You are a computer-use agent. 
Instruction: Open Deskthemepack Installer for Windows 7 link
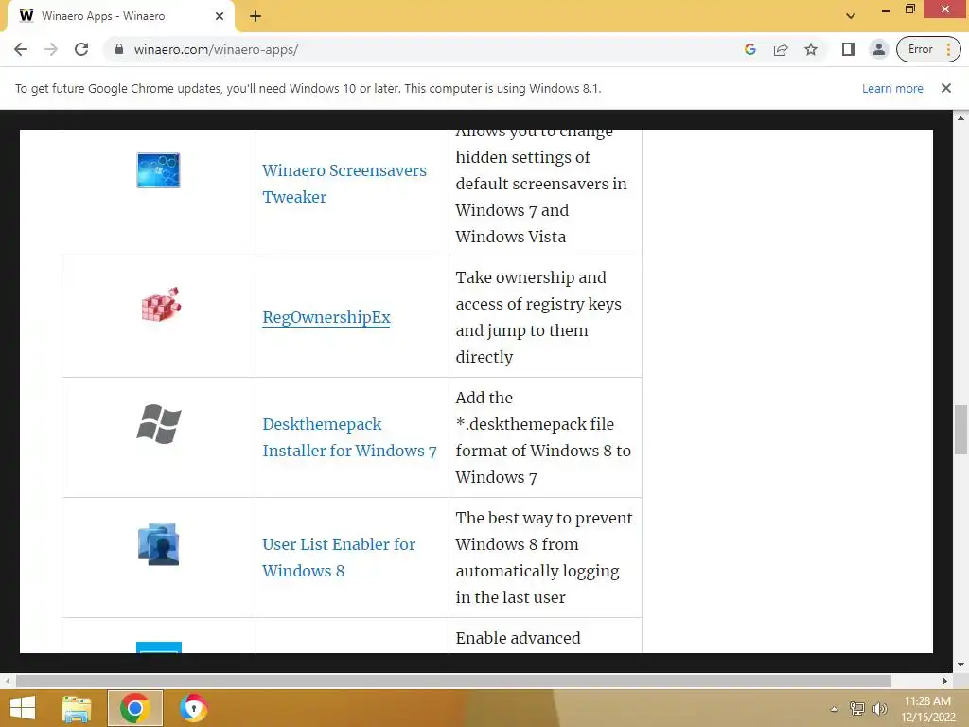pos(349,437)
